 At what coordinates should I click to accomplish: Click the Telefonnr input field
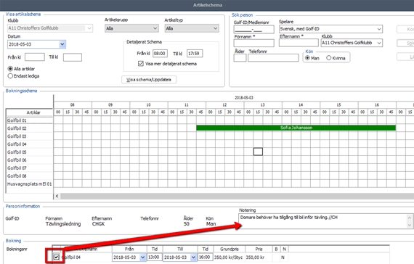point(273,57)
